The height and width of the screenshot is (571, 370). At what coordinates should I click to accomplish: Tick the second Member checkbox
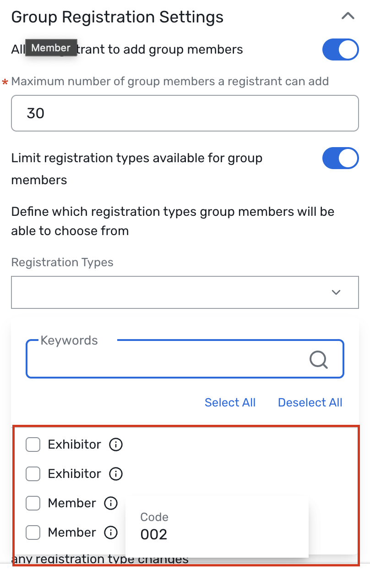coord(33,533)
